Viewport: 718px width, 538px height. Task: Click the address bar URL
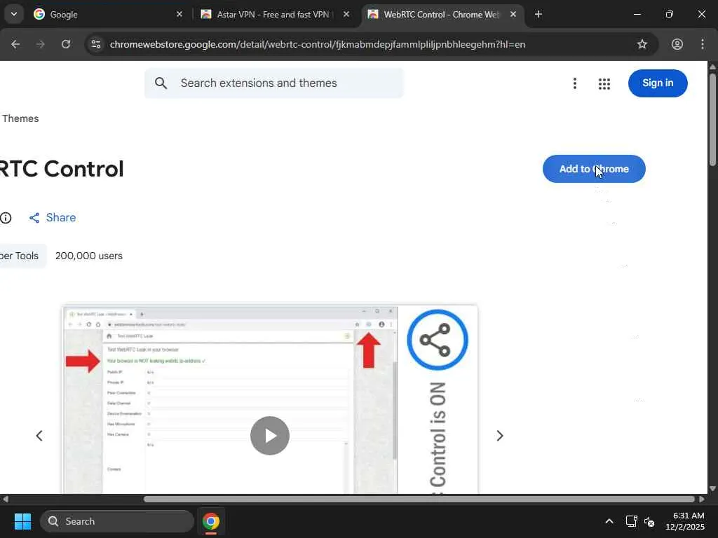pos(318,44)
